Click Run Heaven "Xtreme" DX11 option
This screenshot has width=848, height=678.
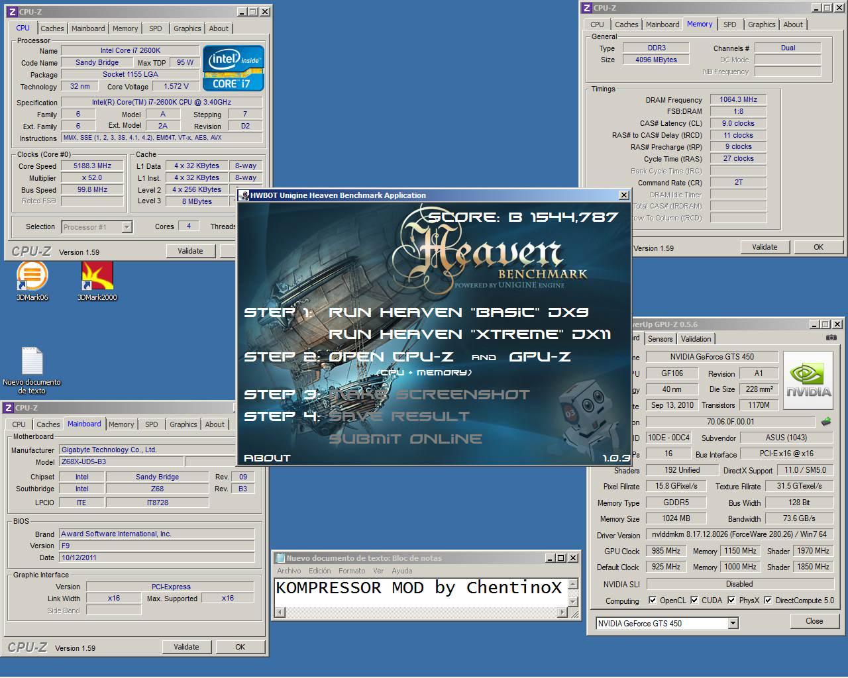click(470, 334)
